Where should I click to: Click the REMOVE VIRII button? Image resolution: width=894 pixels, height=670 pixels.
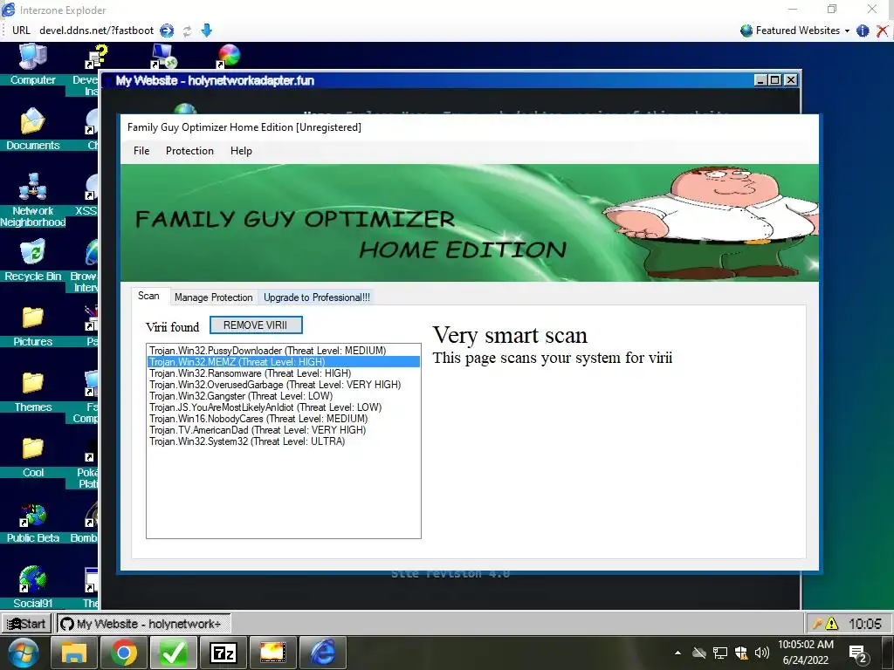(256, 325)
